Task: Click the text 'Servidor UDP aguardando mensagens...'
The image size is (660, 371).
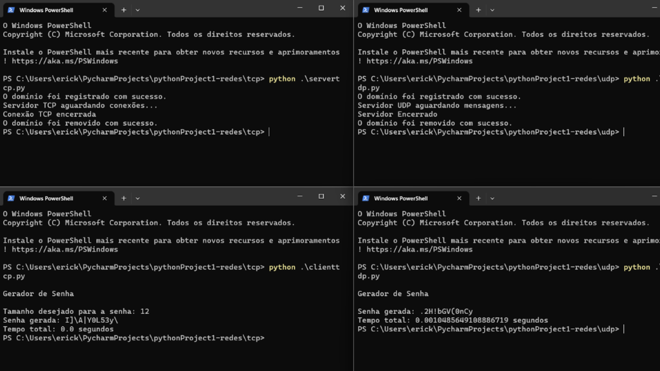Action: [x=437, y=105]
